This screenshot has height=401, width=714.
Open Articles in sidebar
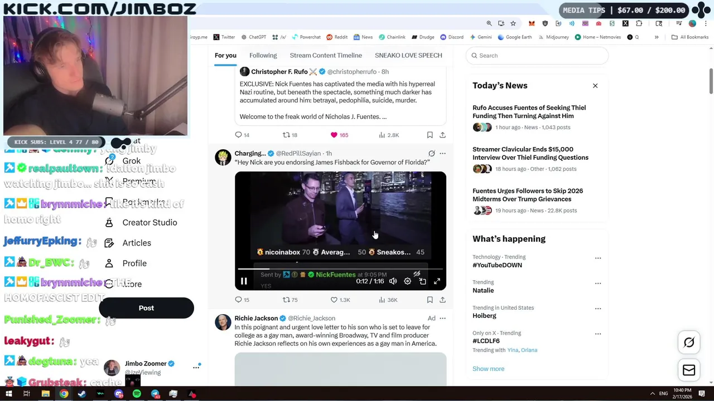tap(128, 243)
